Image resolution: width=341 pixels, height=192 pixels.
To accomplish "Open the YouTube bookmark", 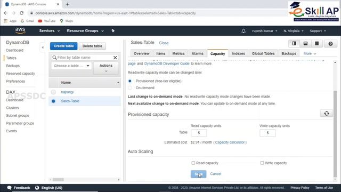I will [x=47, y=21].
